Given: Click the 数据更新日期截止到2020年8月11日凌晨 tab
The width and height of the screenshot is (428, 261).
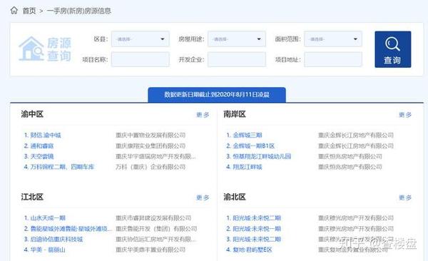Looking at the screenshot, I should coord(217,95).
